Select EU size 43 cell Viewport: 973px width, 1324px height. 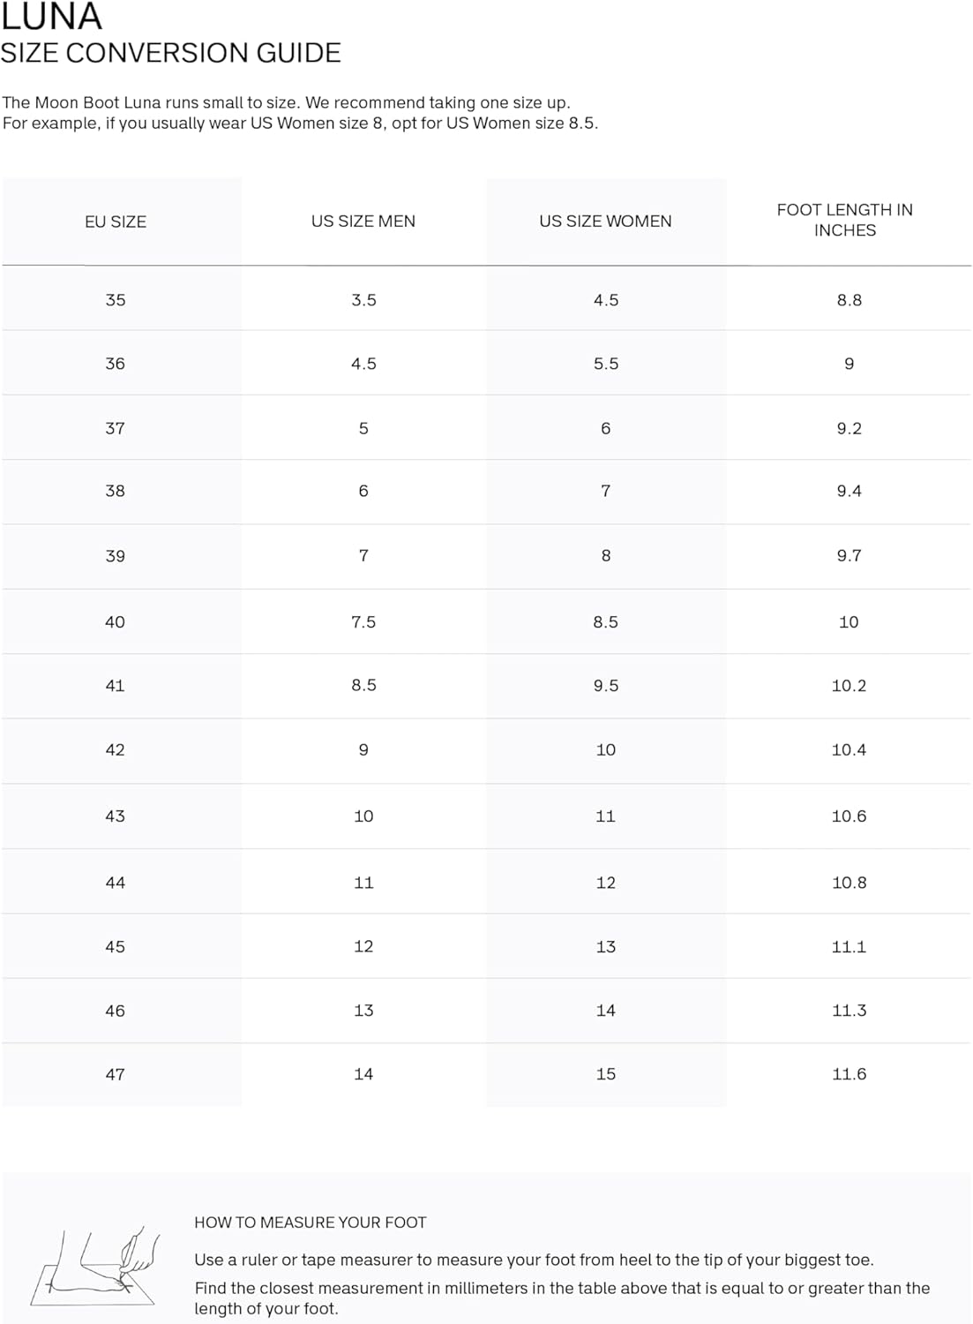click(x=116, y=816)
